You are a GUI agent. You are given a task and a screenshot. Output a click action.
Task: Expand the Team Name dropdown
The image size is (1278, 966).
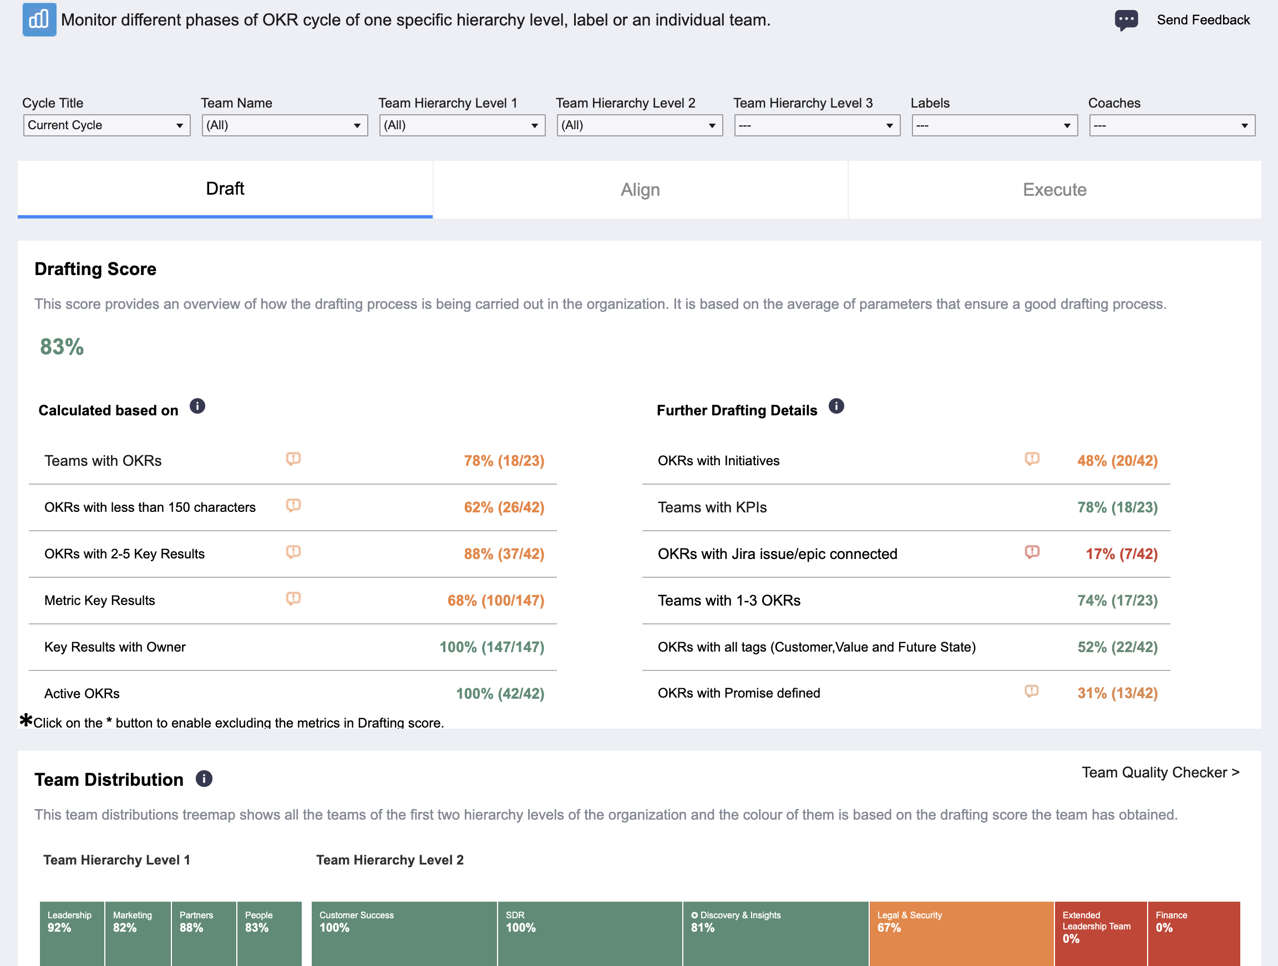[x=285, y=125]
